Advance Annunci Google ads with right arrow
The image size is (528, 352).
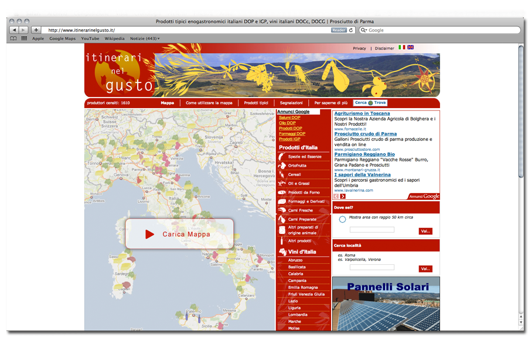(x=343, y=197)
